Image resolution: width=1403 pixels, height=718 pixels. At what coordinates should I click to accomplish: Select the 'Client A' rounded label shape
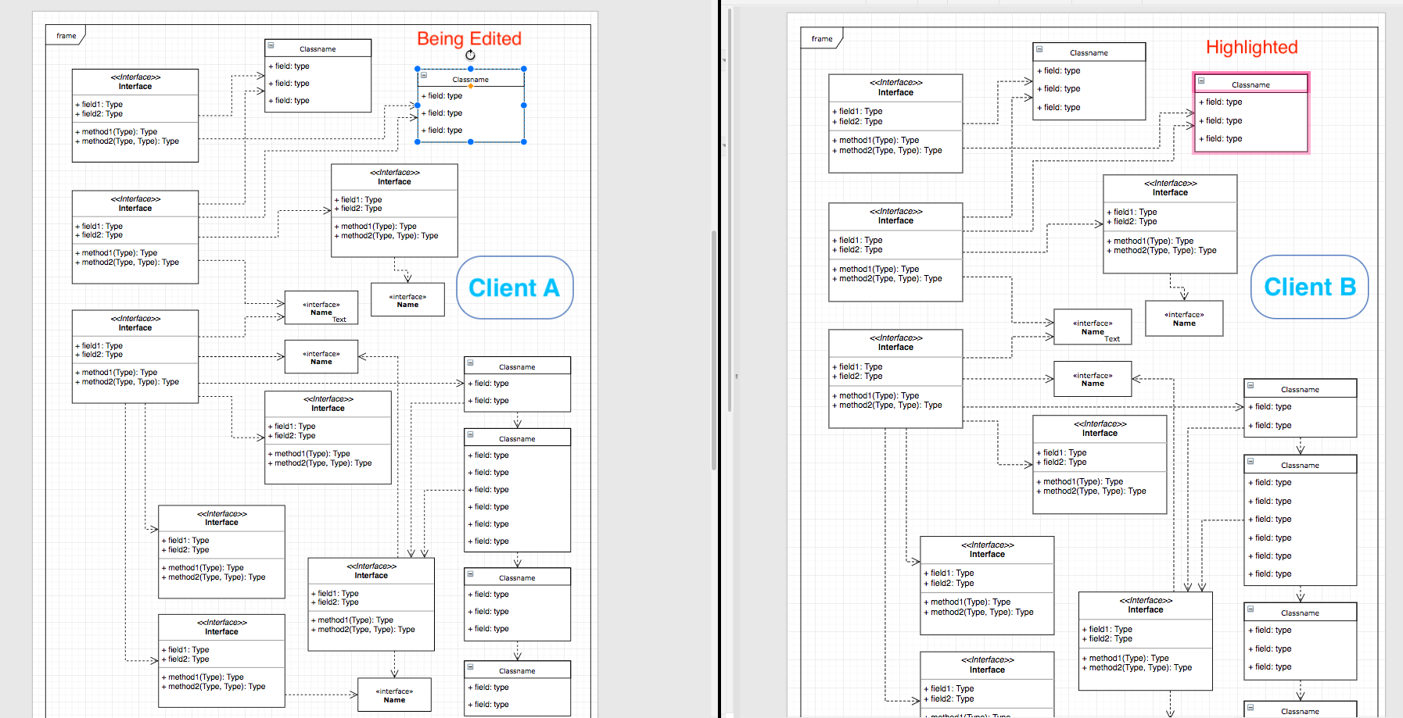point(515,288)
